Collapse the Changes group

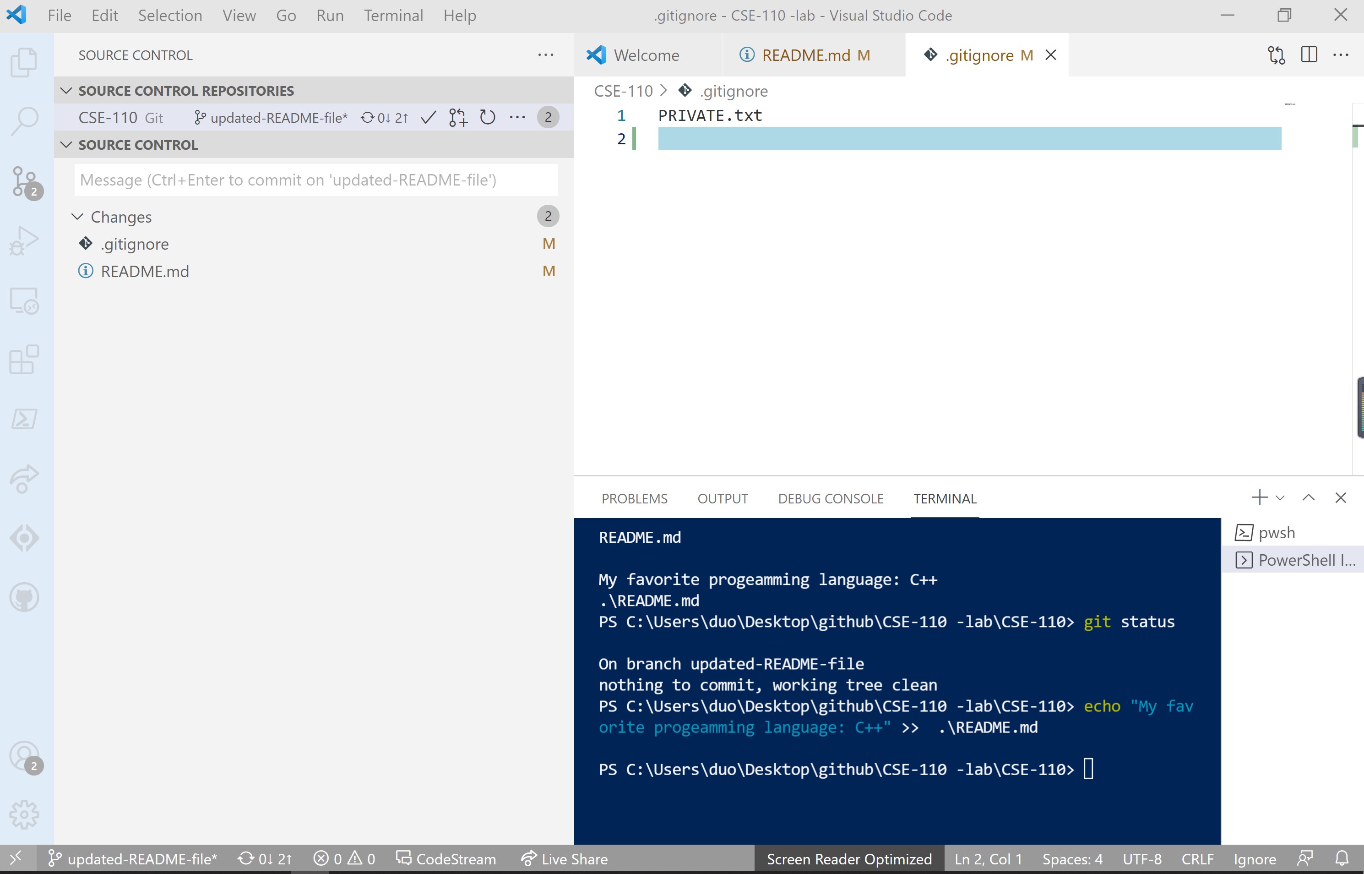pyautogui.click(x=78, y=217)
